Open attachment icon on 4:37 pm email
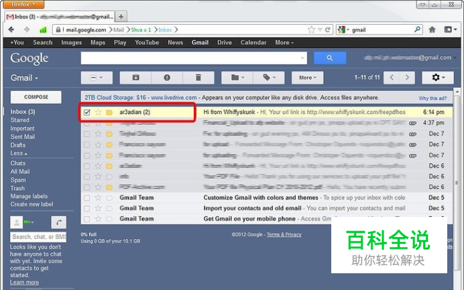Viewport: 464px width, 290px height. tap(412, 123)
